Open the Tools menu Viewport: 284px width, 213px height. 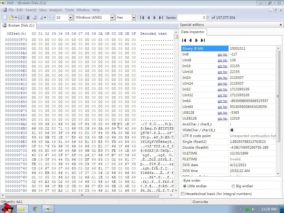point(69,10)
